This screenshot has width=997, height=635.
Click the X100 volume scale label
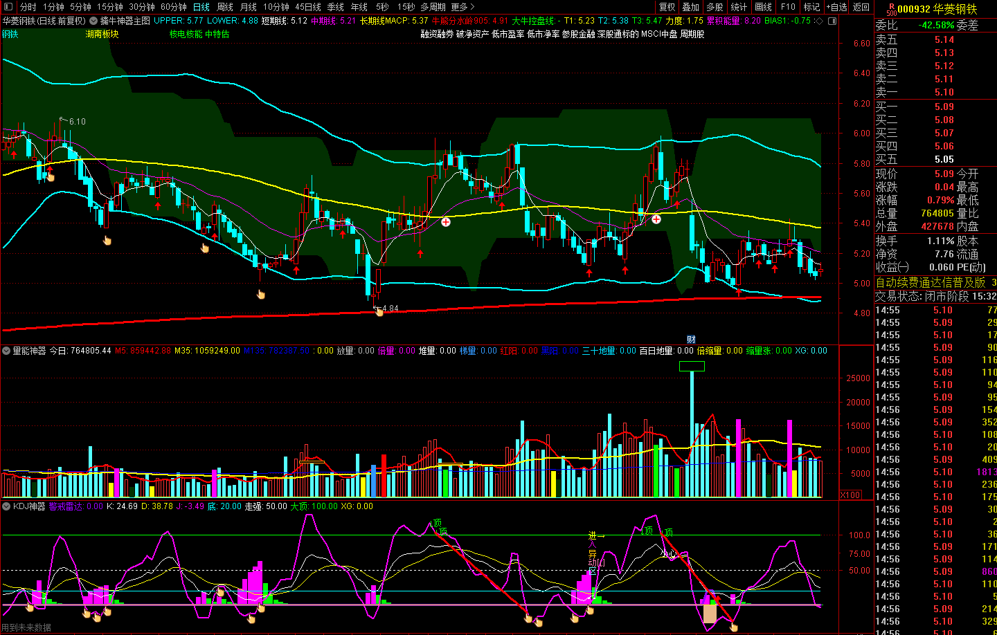[850, 495]
